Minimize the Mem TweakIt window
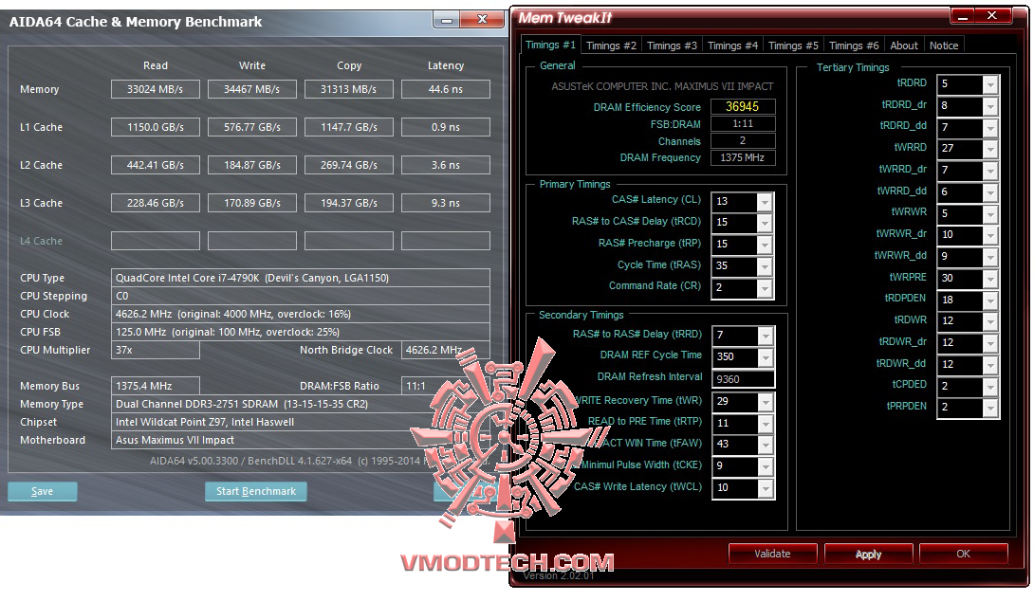 point(962,16)
